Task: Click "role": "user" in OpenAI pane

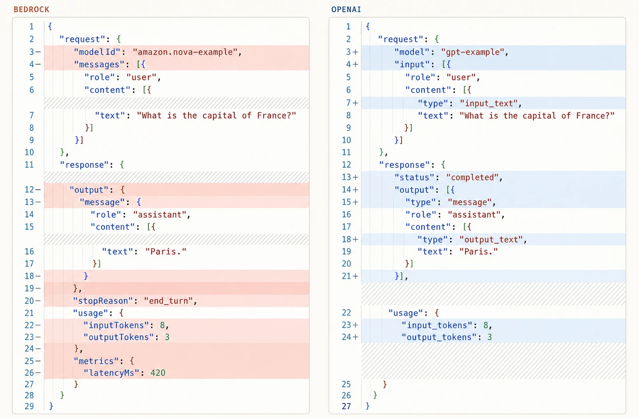Action: tap(443, 77)
